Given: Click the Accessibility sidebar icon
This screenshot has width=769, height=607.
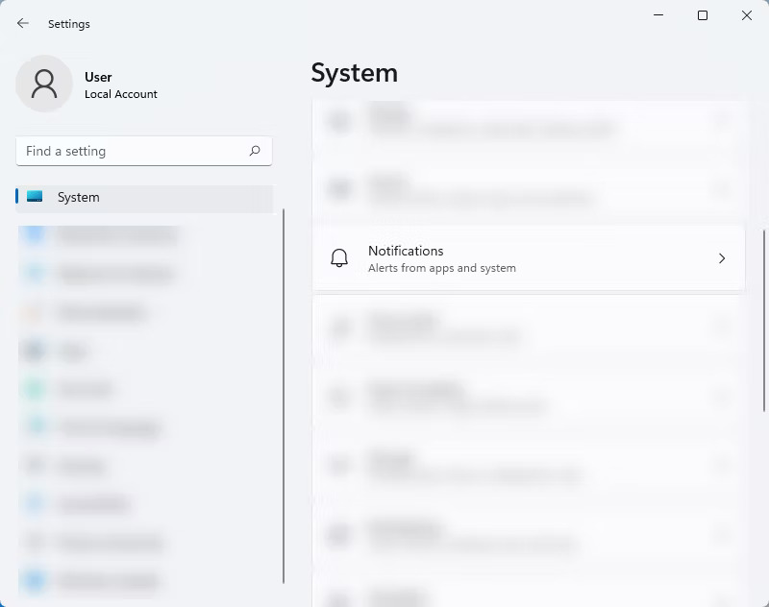Looking at the screenshot, I should 34,504.
